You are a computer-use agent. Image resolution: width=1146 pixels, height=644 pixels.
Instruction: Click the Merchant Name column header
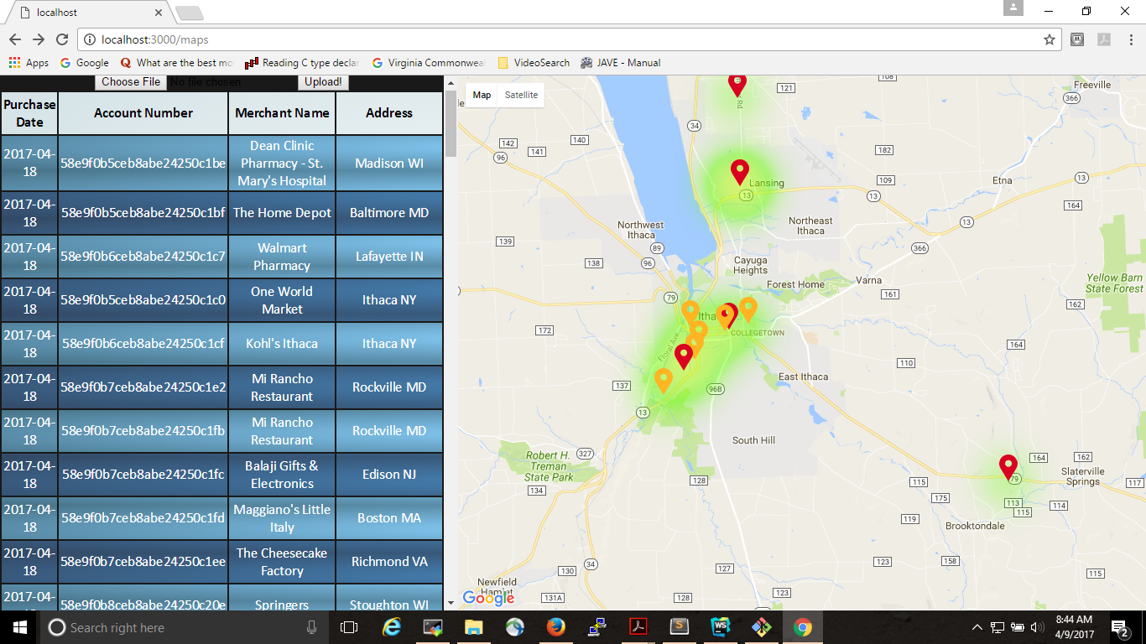(282, 113)
